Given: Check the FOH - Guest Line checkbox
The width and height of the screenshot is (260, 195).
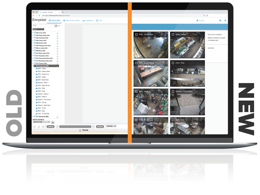Looking at the screenshot, I should tap(136, 34).
